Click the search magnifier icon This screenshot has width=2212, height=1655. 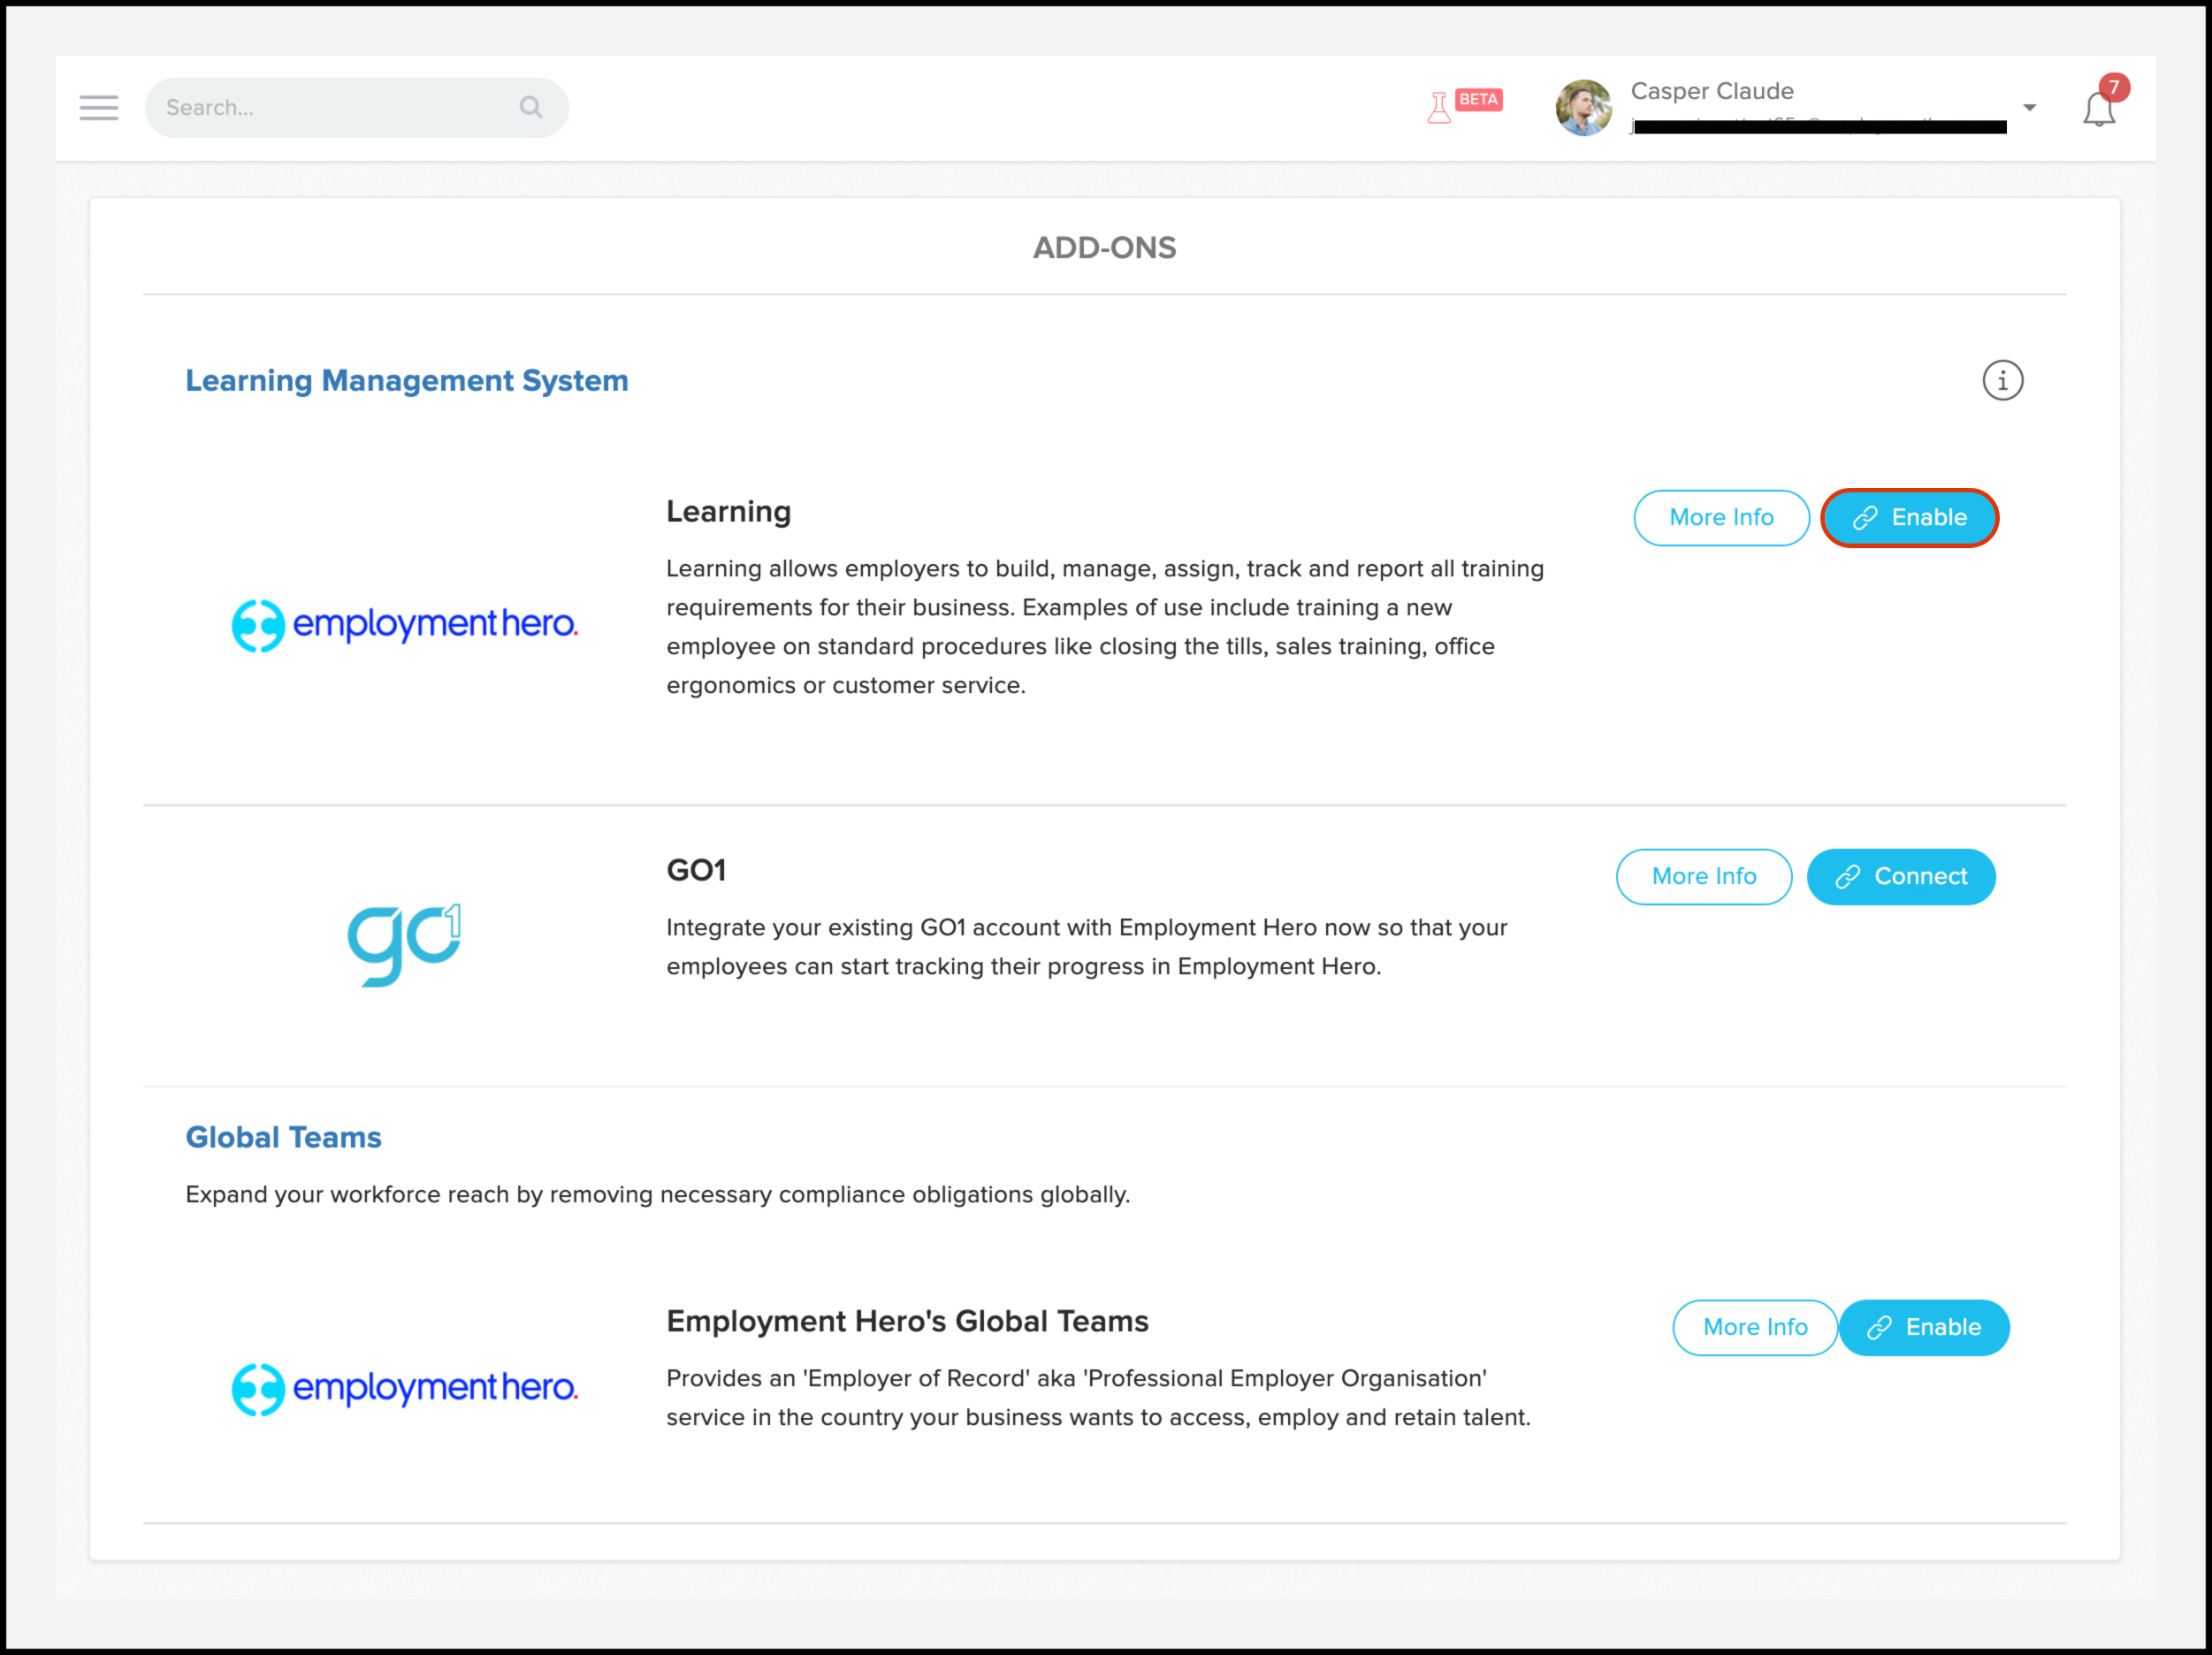point(530,107)
